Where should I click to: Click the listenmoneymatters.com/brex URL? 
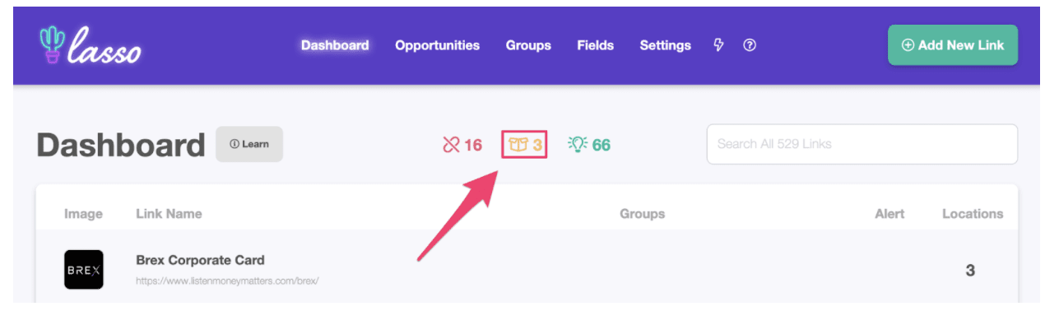point(227,281)
